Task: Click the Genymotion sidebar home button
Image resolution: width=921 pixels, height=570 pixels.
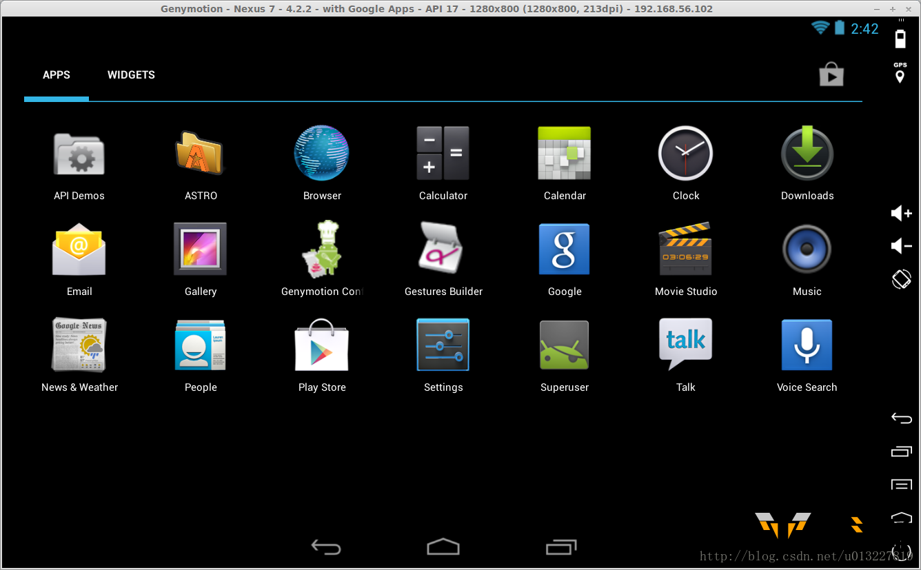Action: click(902, 518)
